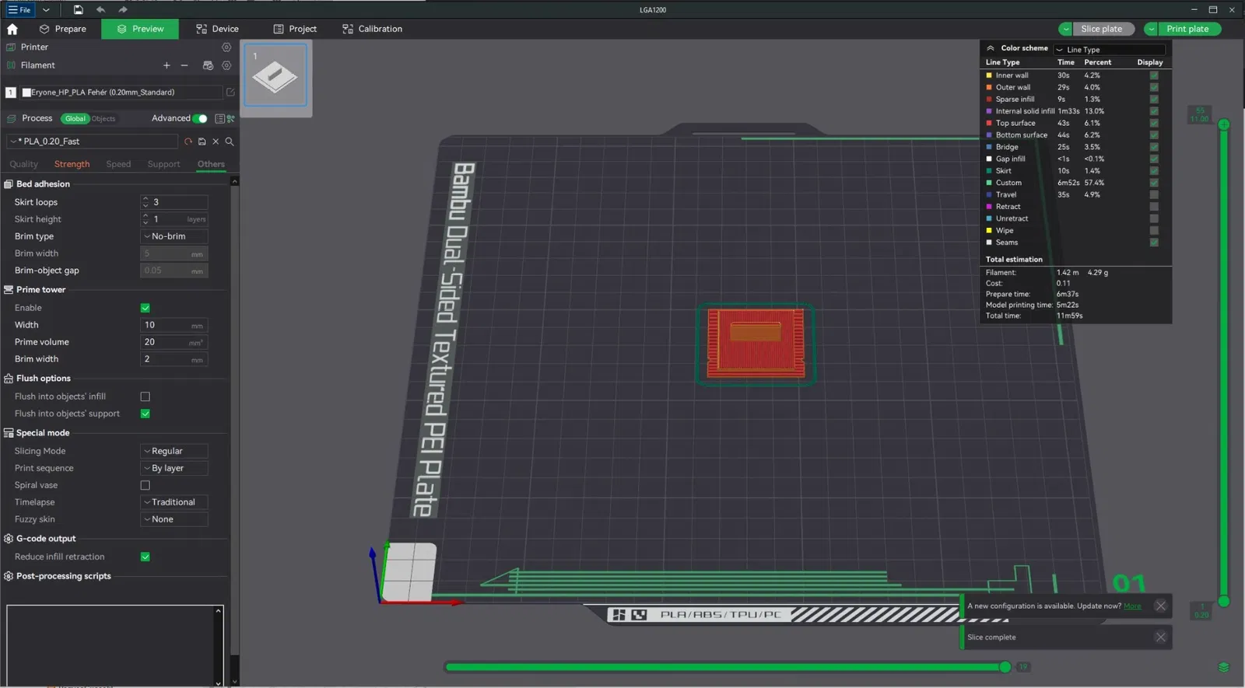Open the Print sequence dropdown

pyautogui.click(x=174, y=468)
